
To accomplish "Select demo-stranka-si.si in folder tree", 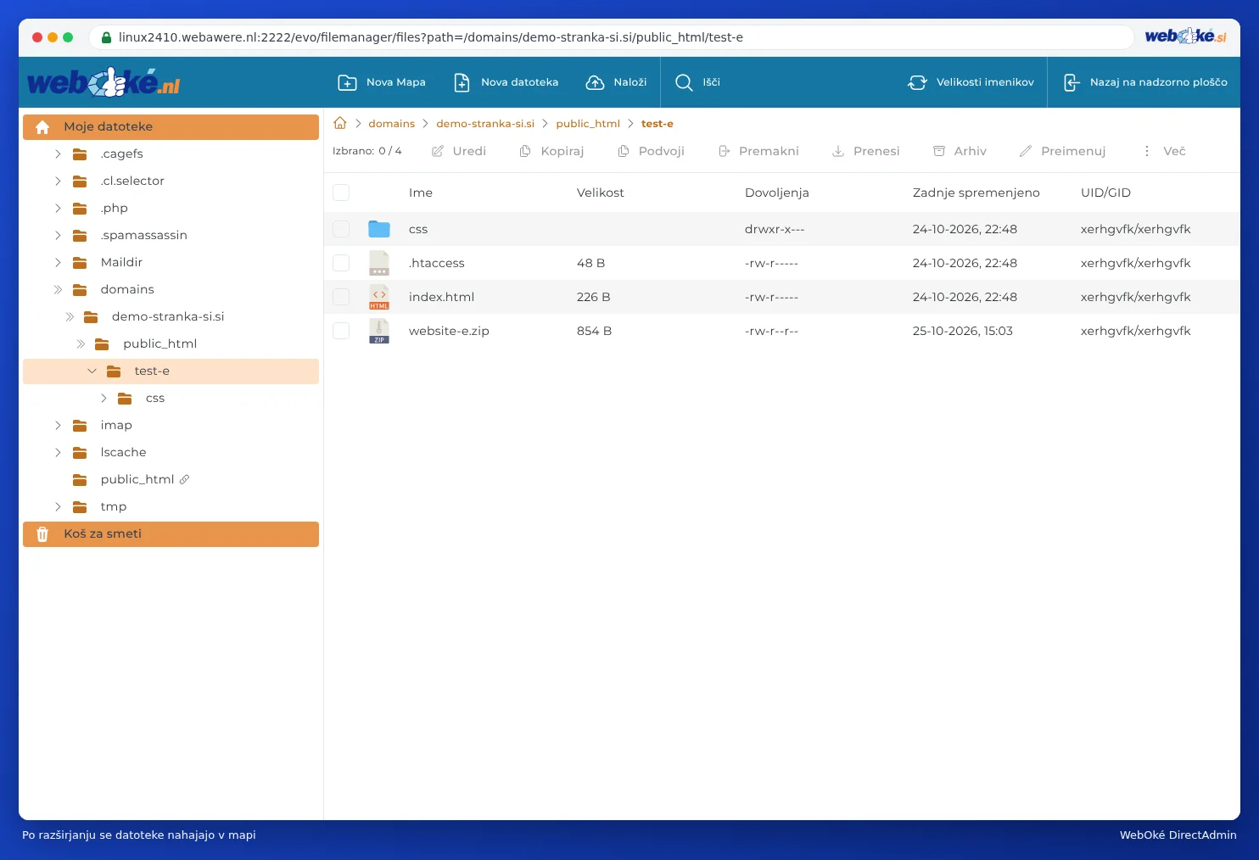I will [168, 316].
